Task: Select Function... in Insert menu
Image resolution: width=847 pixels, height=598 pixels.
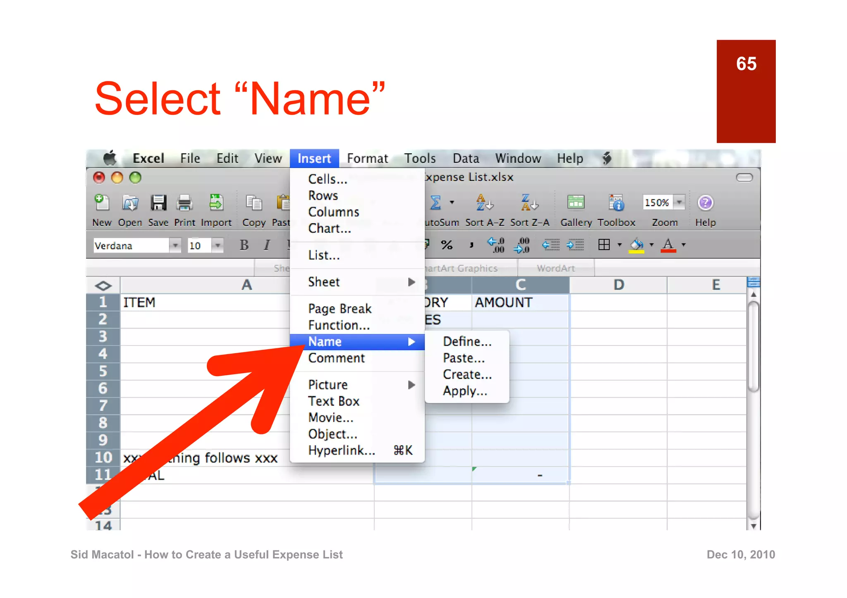Action: pyautogui.click(x=357, y=325)
